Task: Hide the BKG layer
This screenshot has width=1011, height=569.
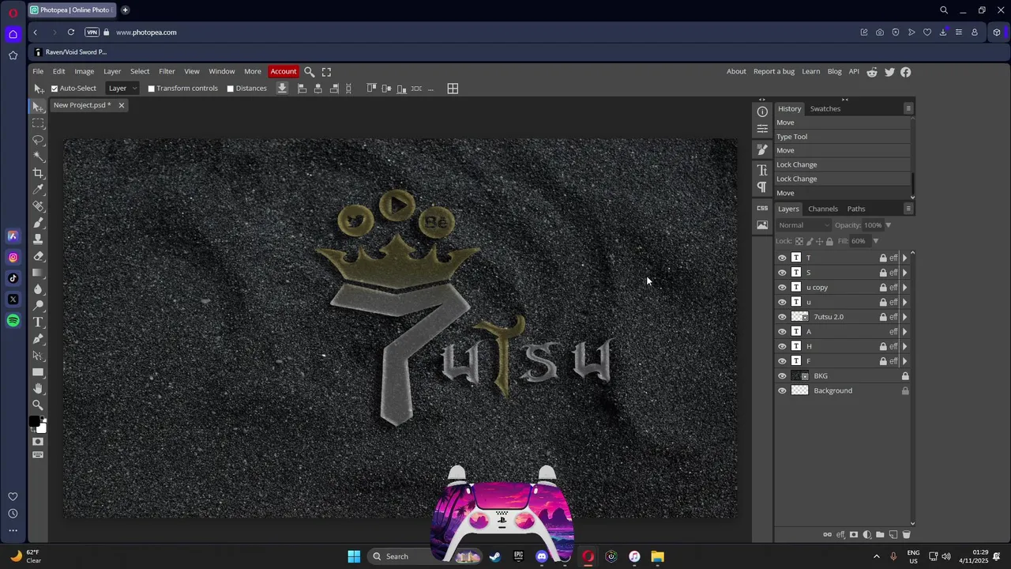Action: (782, 376)
